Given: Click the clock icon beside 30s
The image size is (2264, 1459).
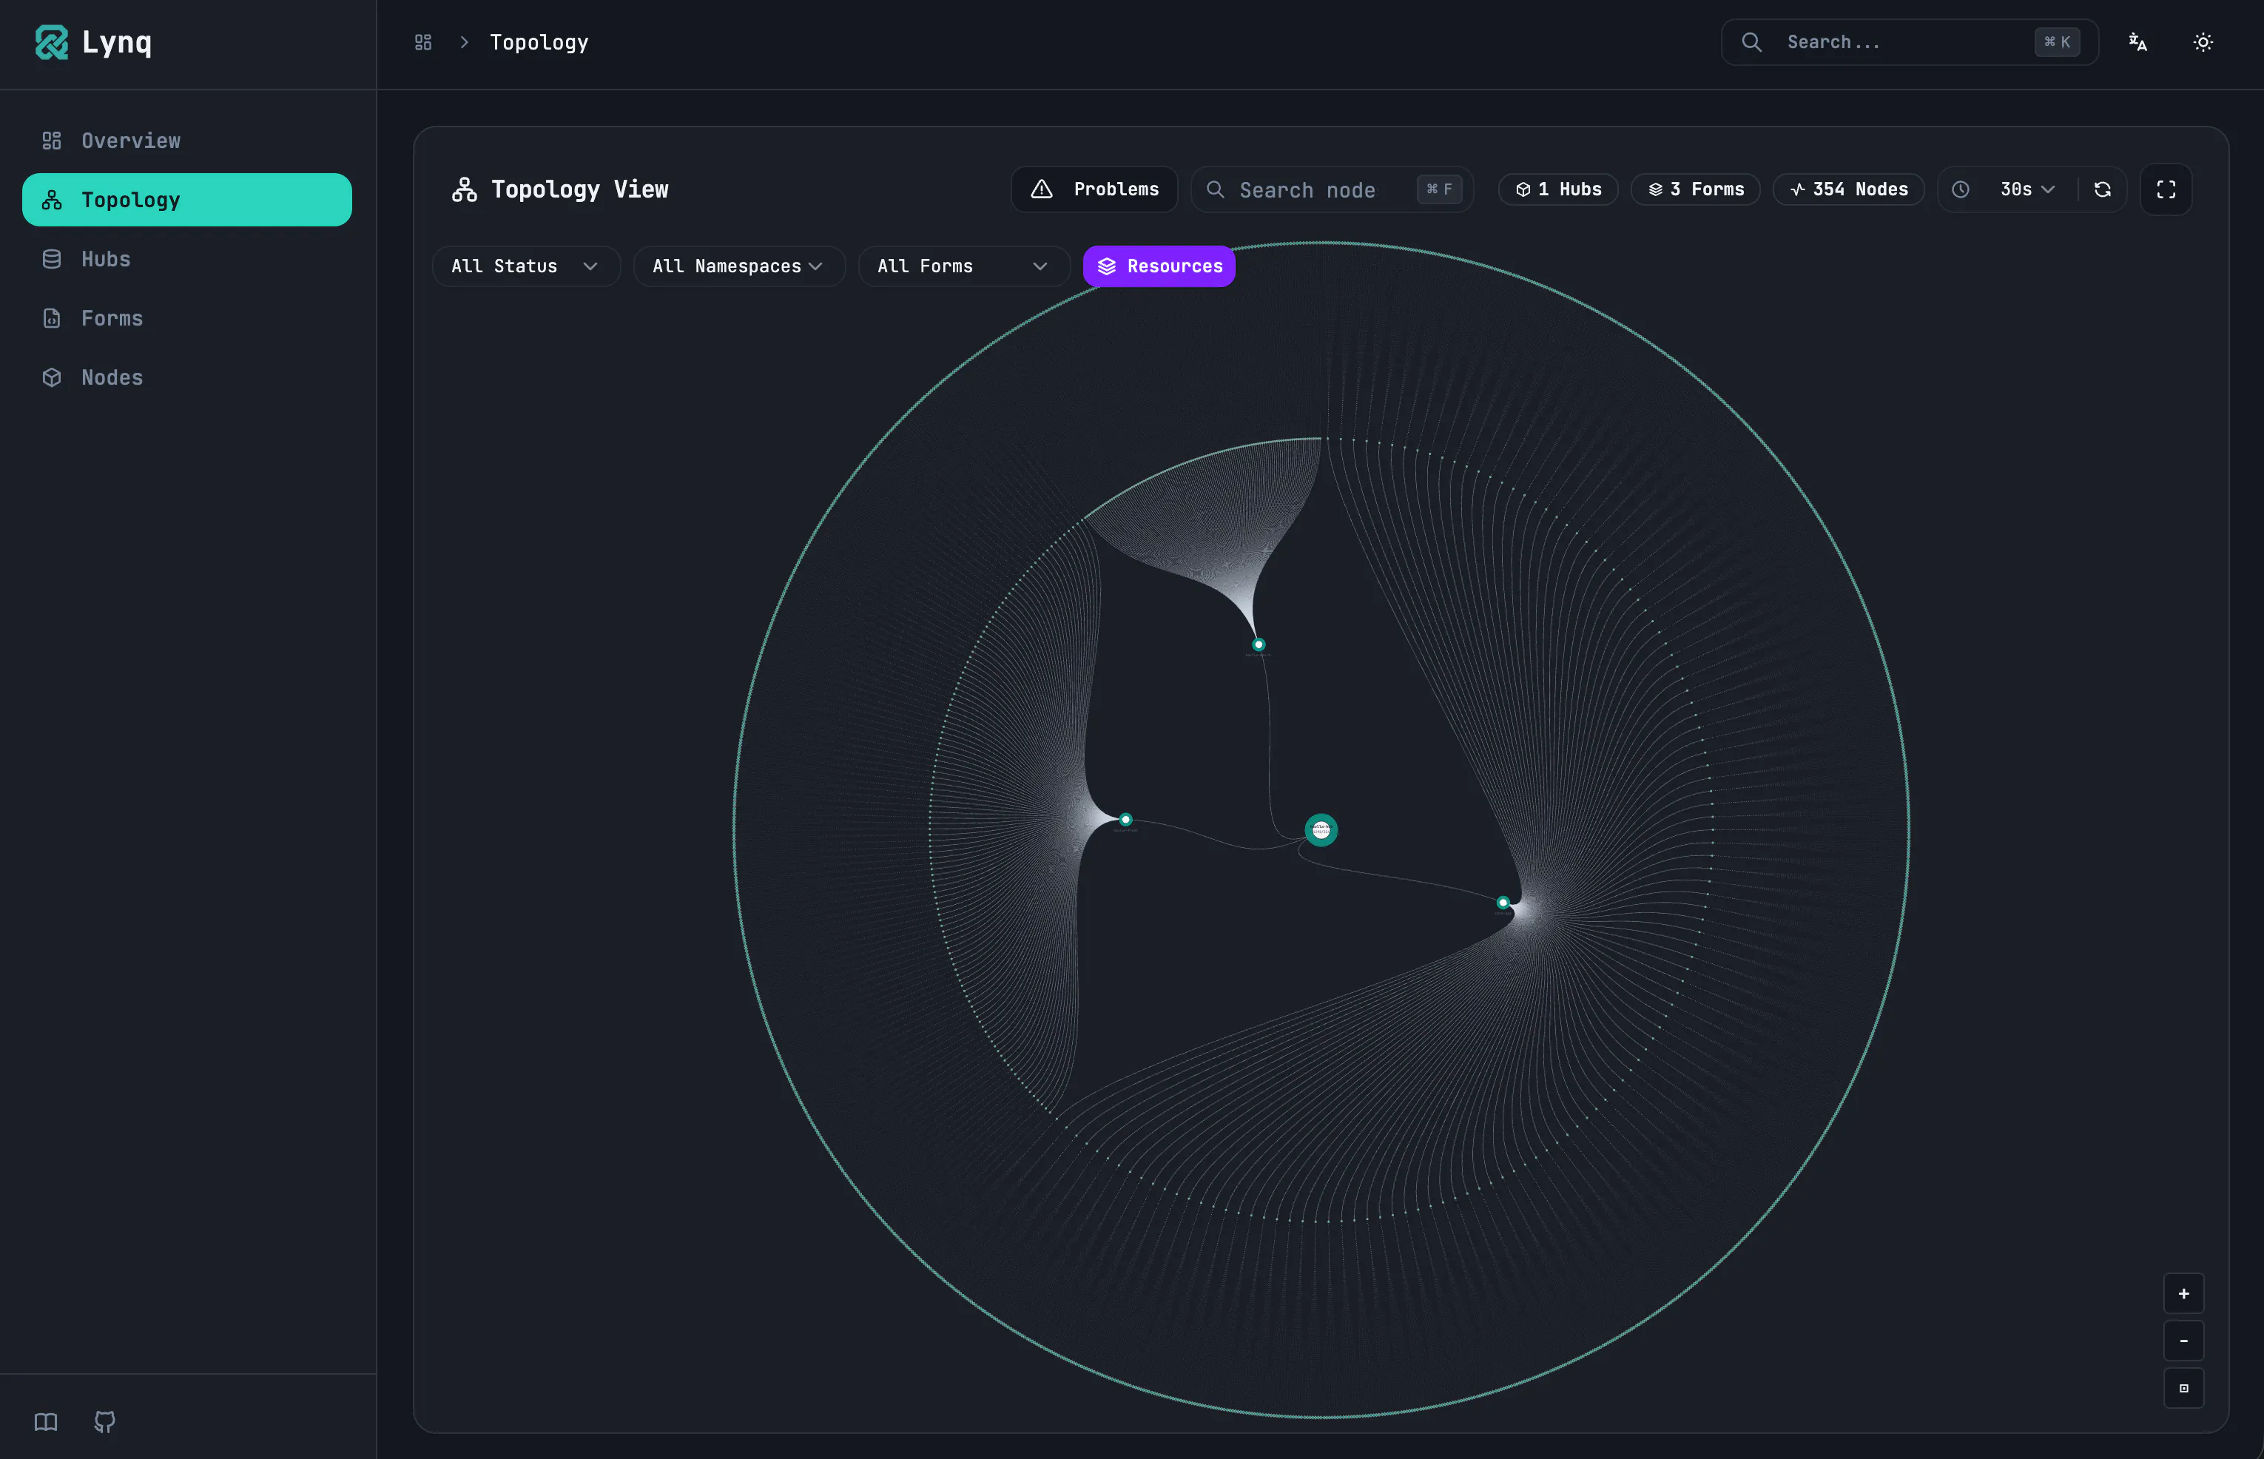Looking at the screenshot, I should click(x=1961, y=189).
